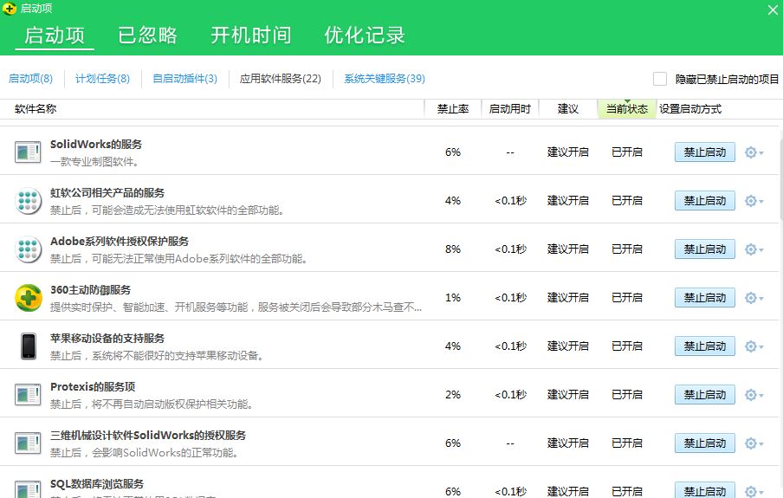The height and width of the screenshot is (498, 783).
Task: Click the SolidWorks的服务 program icon
Action: click(28, 152)
